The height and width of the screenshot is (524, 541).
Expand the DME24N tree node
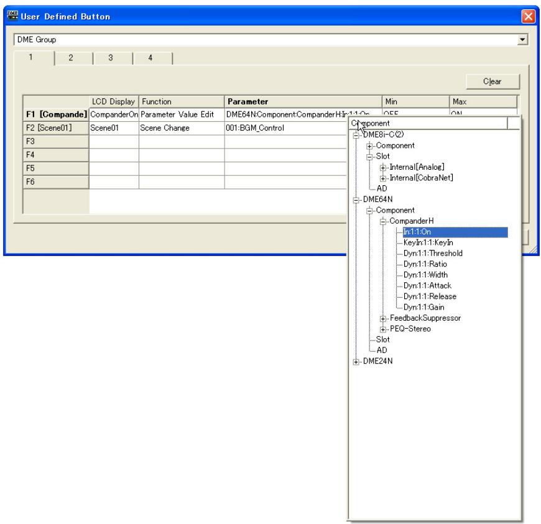click(356, 362)
